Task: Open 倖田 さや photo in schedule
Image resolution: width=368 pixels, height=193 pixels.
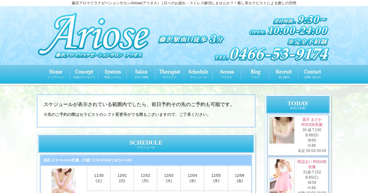Action: click(x=63, y=181)
